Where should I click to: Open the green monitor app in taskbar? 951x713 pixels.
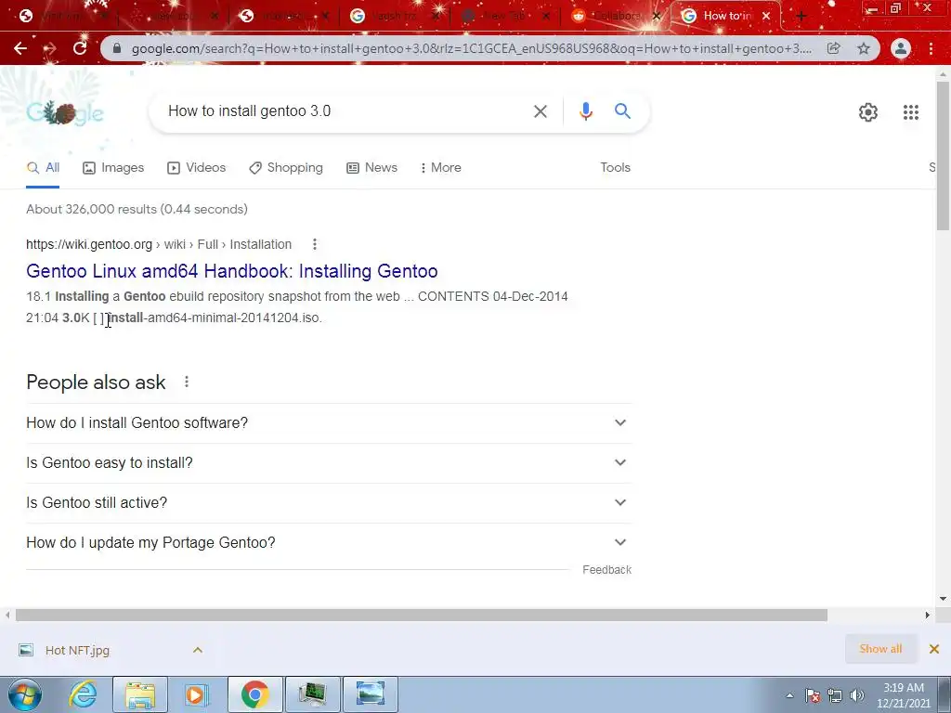pyautogui.click(x=312, y=694)
